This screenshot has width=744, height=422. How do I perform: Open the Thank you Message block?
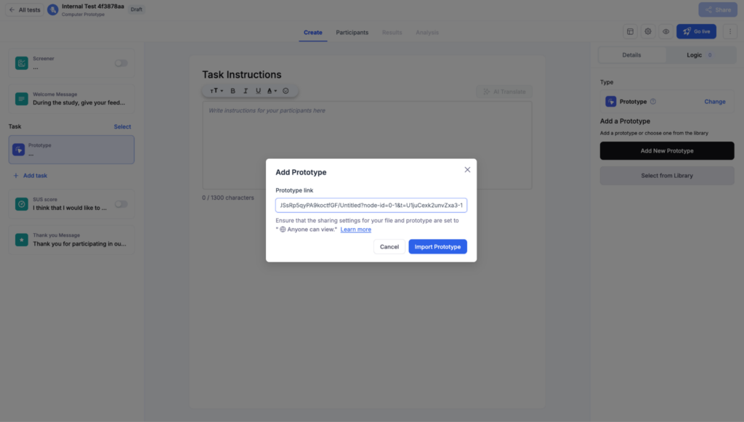(71, 240)
